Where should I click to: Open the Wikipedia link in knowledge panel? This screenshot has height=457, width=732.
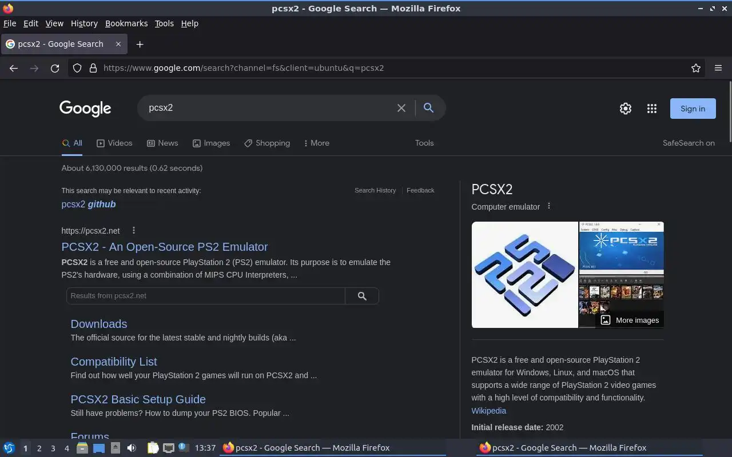[488, 411]
